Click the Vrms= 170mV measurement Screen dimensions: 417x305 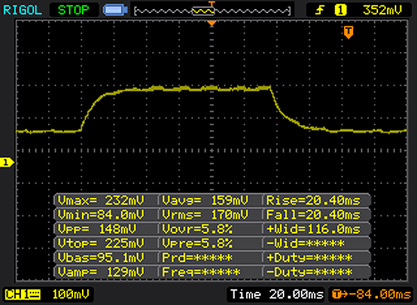coord(205,215)
